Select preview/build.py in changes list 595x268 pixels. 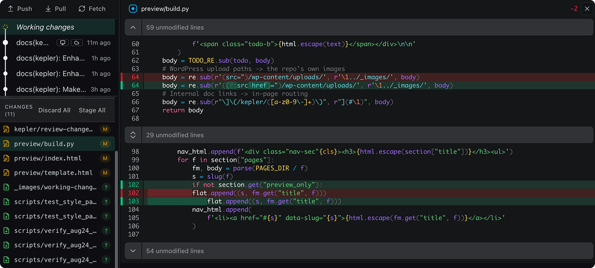pos(58,144)
